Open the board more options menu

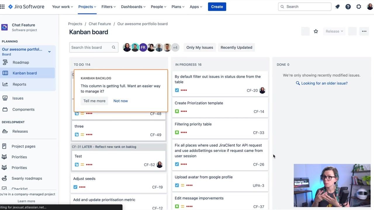[x=364, y=31]
